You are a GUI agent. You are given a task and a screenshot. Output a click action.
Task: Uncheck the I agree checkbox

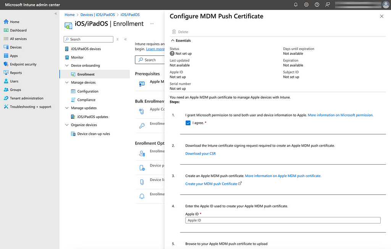pyautogui.click(x=188, y=123)
